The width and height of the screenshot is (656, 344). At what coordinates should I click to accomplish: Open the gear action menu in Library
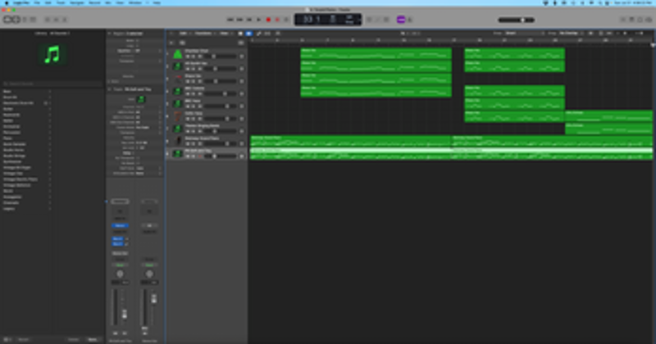(7, 339)
